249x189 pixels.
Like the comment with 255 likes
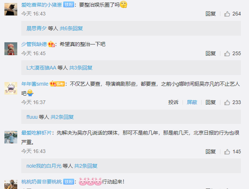227,53
